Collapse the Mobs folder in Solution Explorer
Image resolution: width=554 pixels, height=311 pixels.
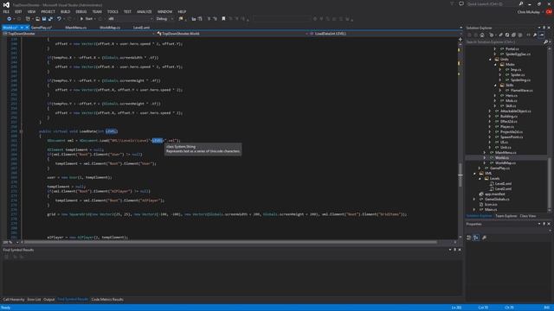(496, 65)
